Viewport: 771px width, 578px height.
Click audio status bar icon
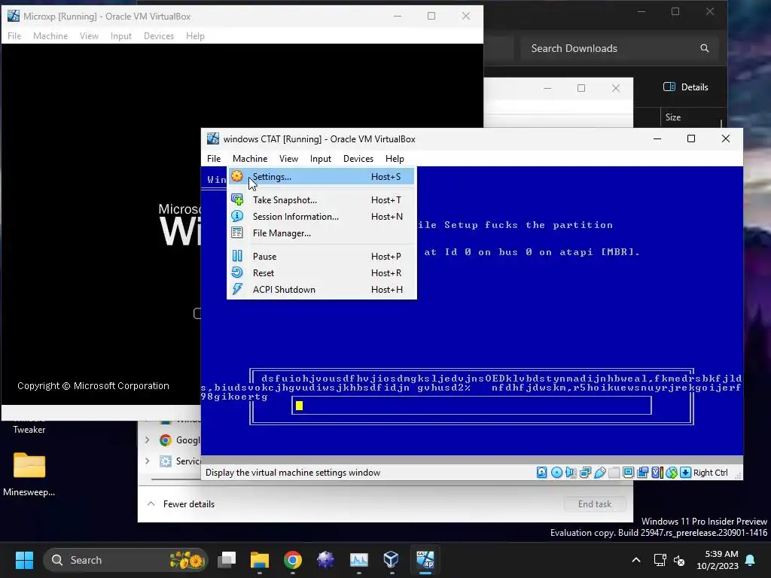point(571,473)
